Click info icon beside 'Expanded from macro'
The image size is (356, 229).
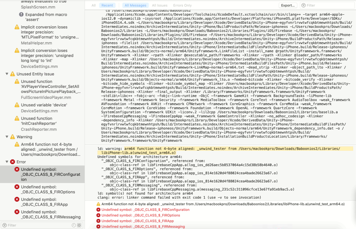(21, 14)
